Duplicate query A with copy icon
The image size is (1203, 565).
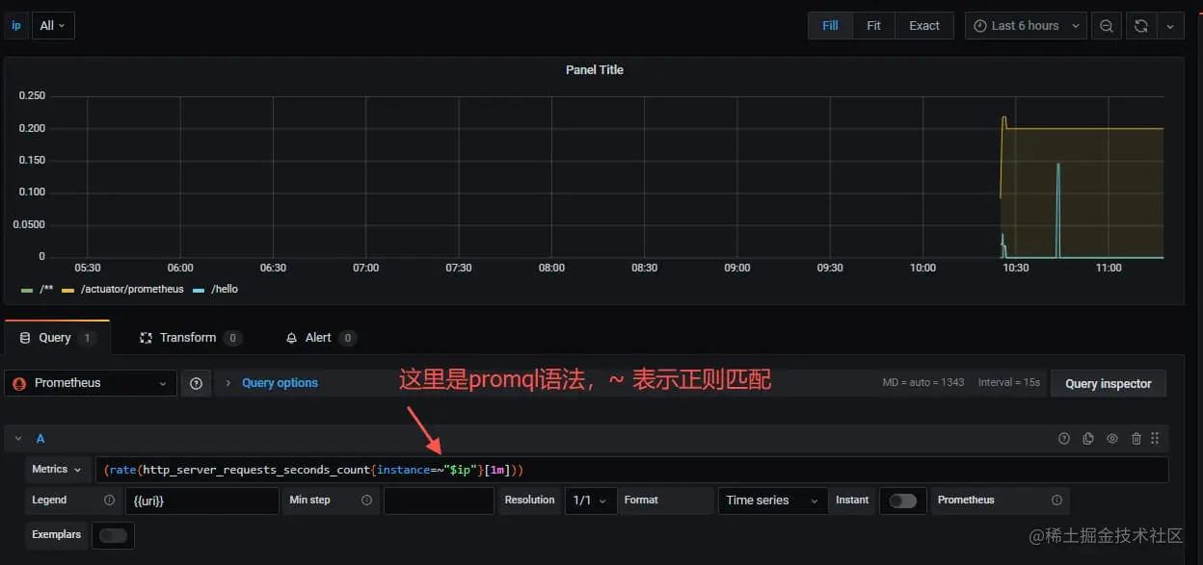tap(1088, 439)
